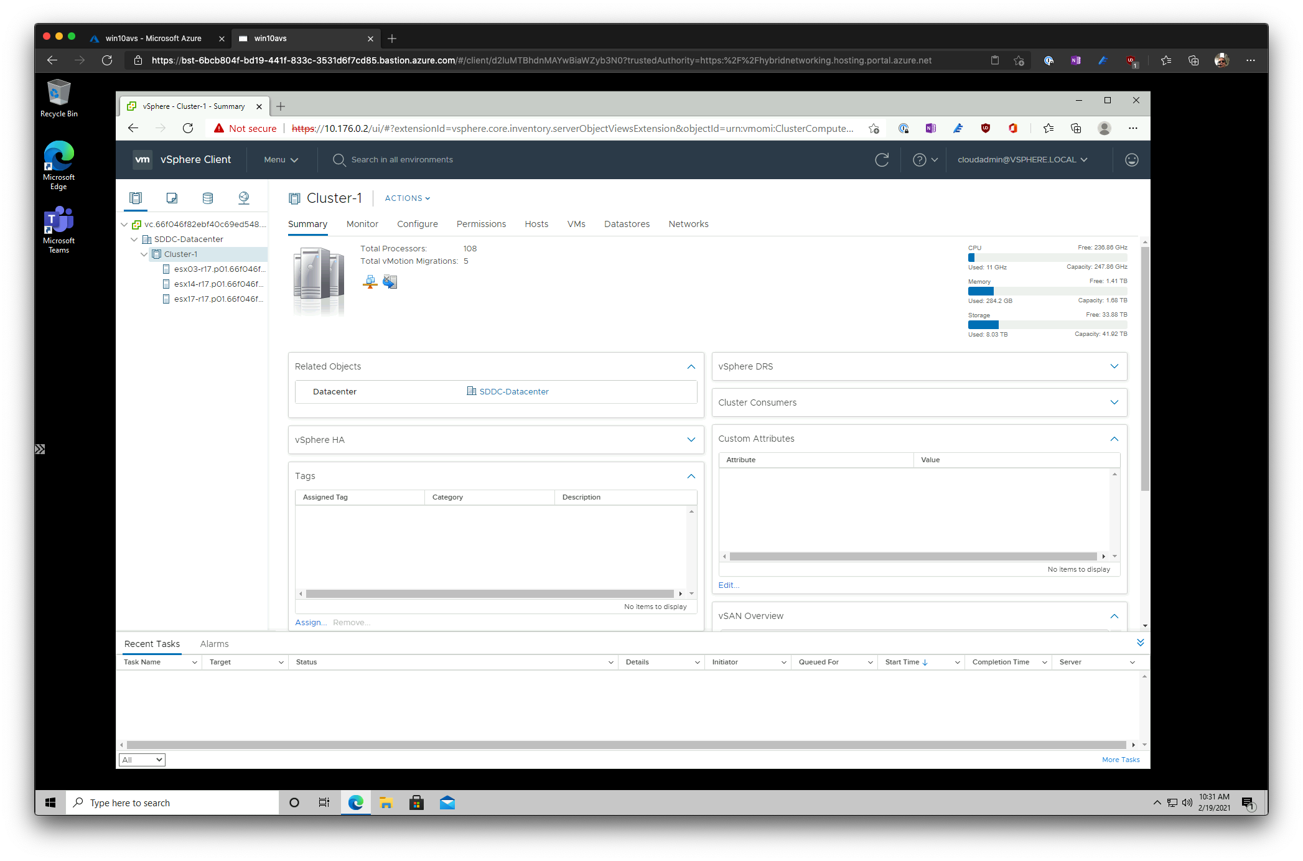
Task: Open the ACTIONS dropdown for Cluster-1
Action: point(407,198)
